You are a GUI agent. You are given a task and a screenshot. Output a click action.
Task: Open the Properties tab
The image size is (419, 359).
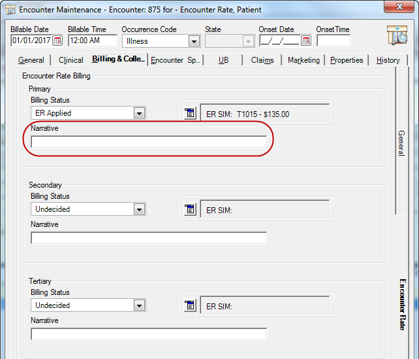[347, 60]
